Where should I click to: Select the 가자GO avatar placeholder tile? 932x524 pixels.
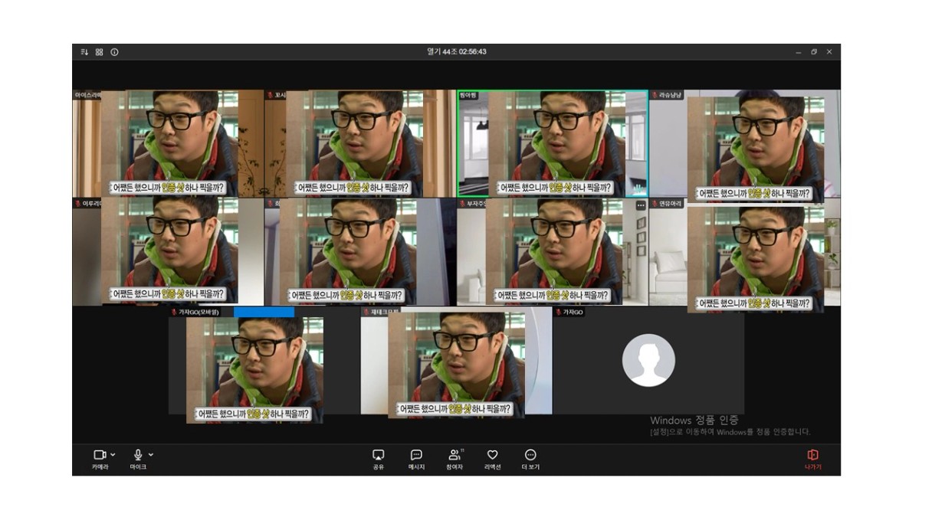[x=648, y=361]
